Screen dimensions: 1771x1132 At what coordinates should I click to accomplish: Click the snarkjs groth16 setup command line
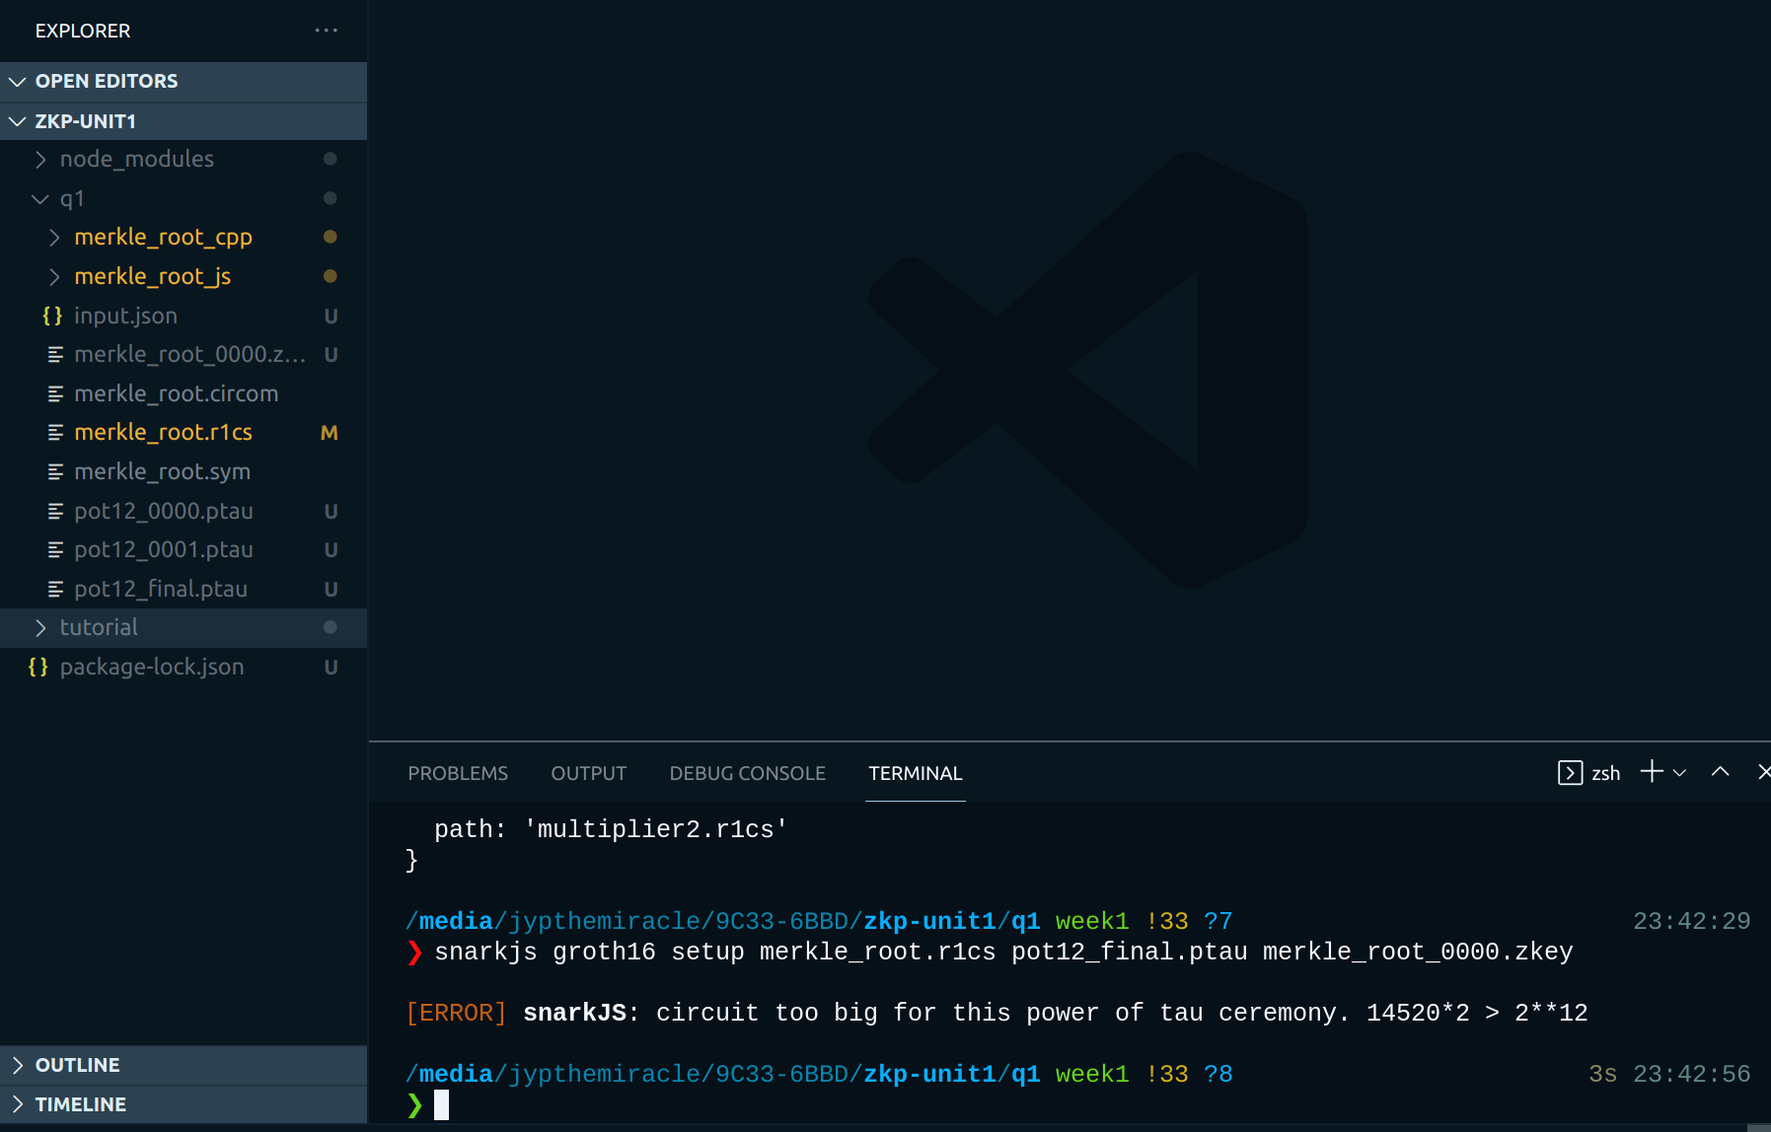click(1003, 953)
